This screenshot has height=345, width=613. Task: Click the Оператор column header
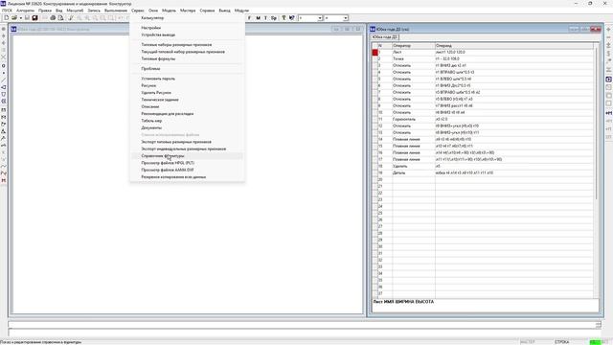(x=414, y=46)
